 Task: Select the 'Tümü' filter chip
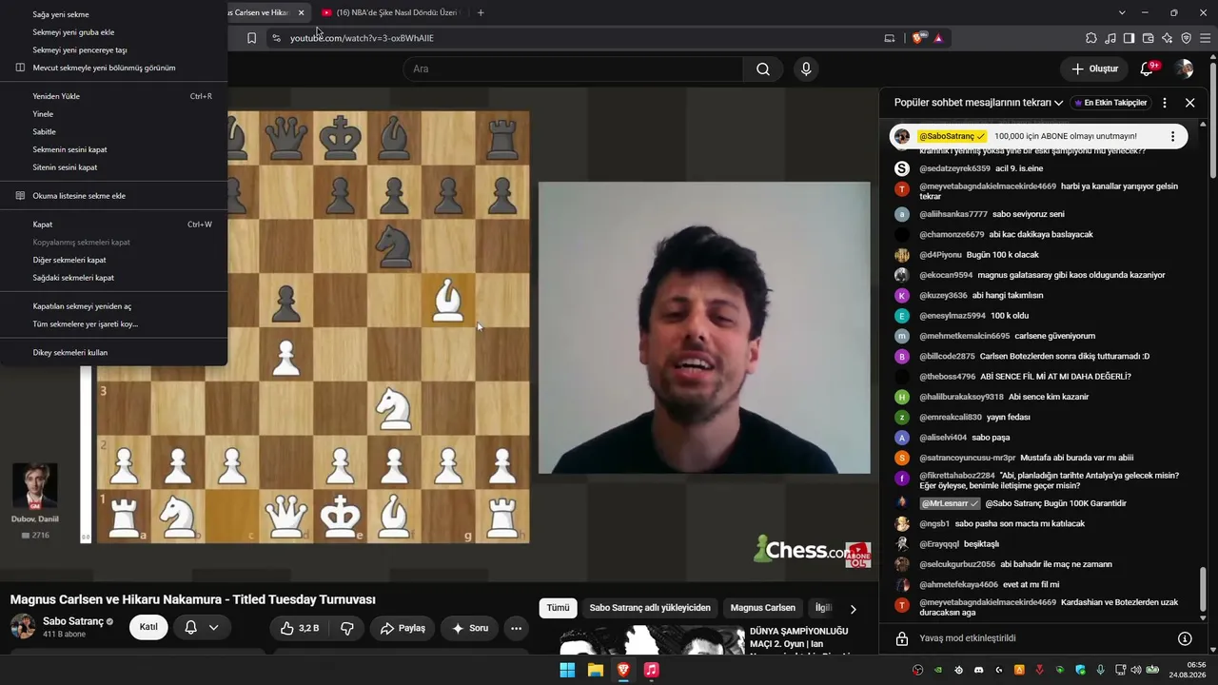pos(558,608)
